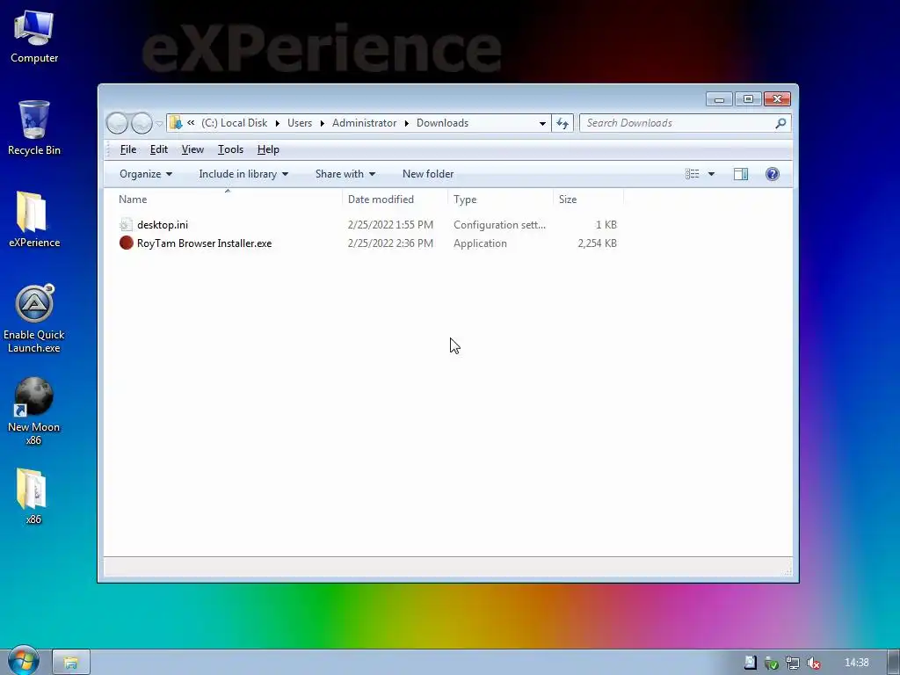Image resolution: width=900 pixels, height=675 pixels.
Task: Click New folder button
Action: point(428,174)
